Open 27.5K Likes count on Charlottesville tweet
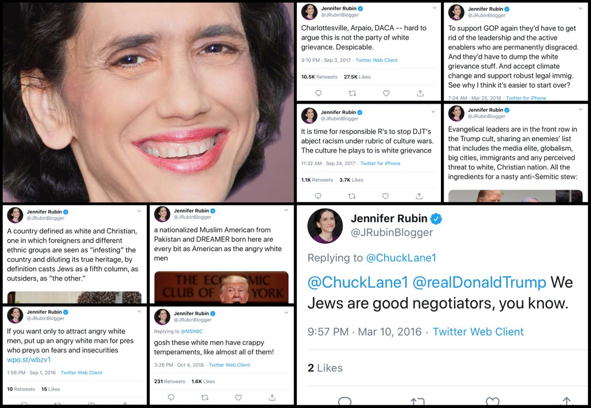This screenshot has height=408, width=591. click(x=357, y=77)
